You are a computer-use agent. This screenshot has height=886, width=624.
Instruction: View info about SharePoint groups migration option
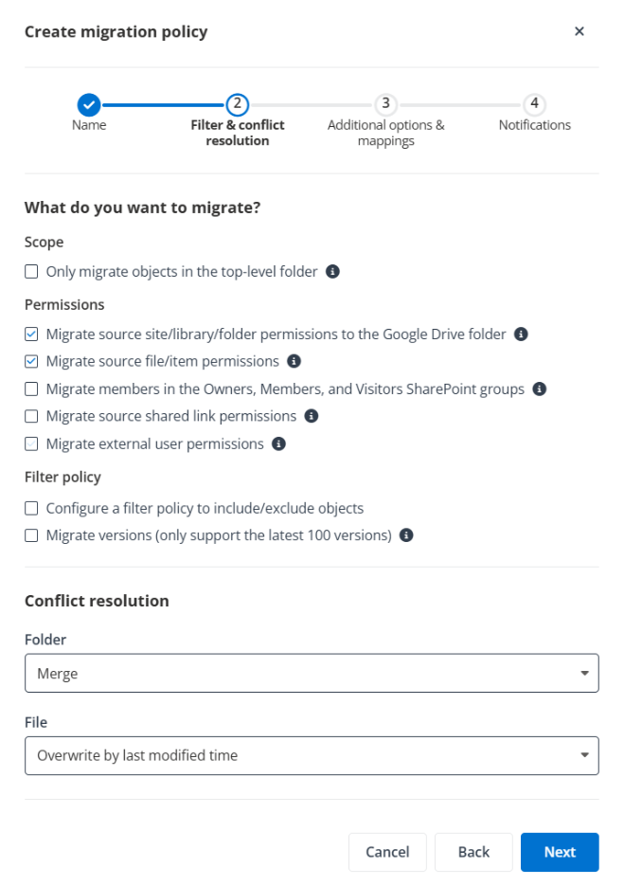click(539, 389)
